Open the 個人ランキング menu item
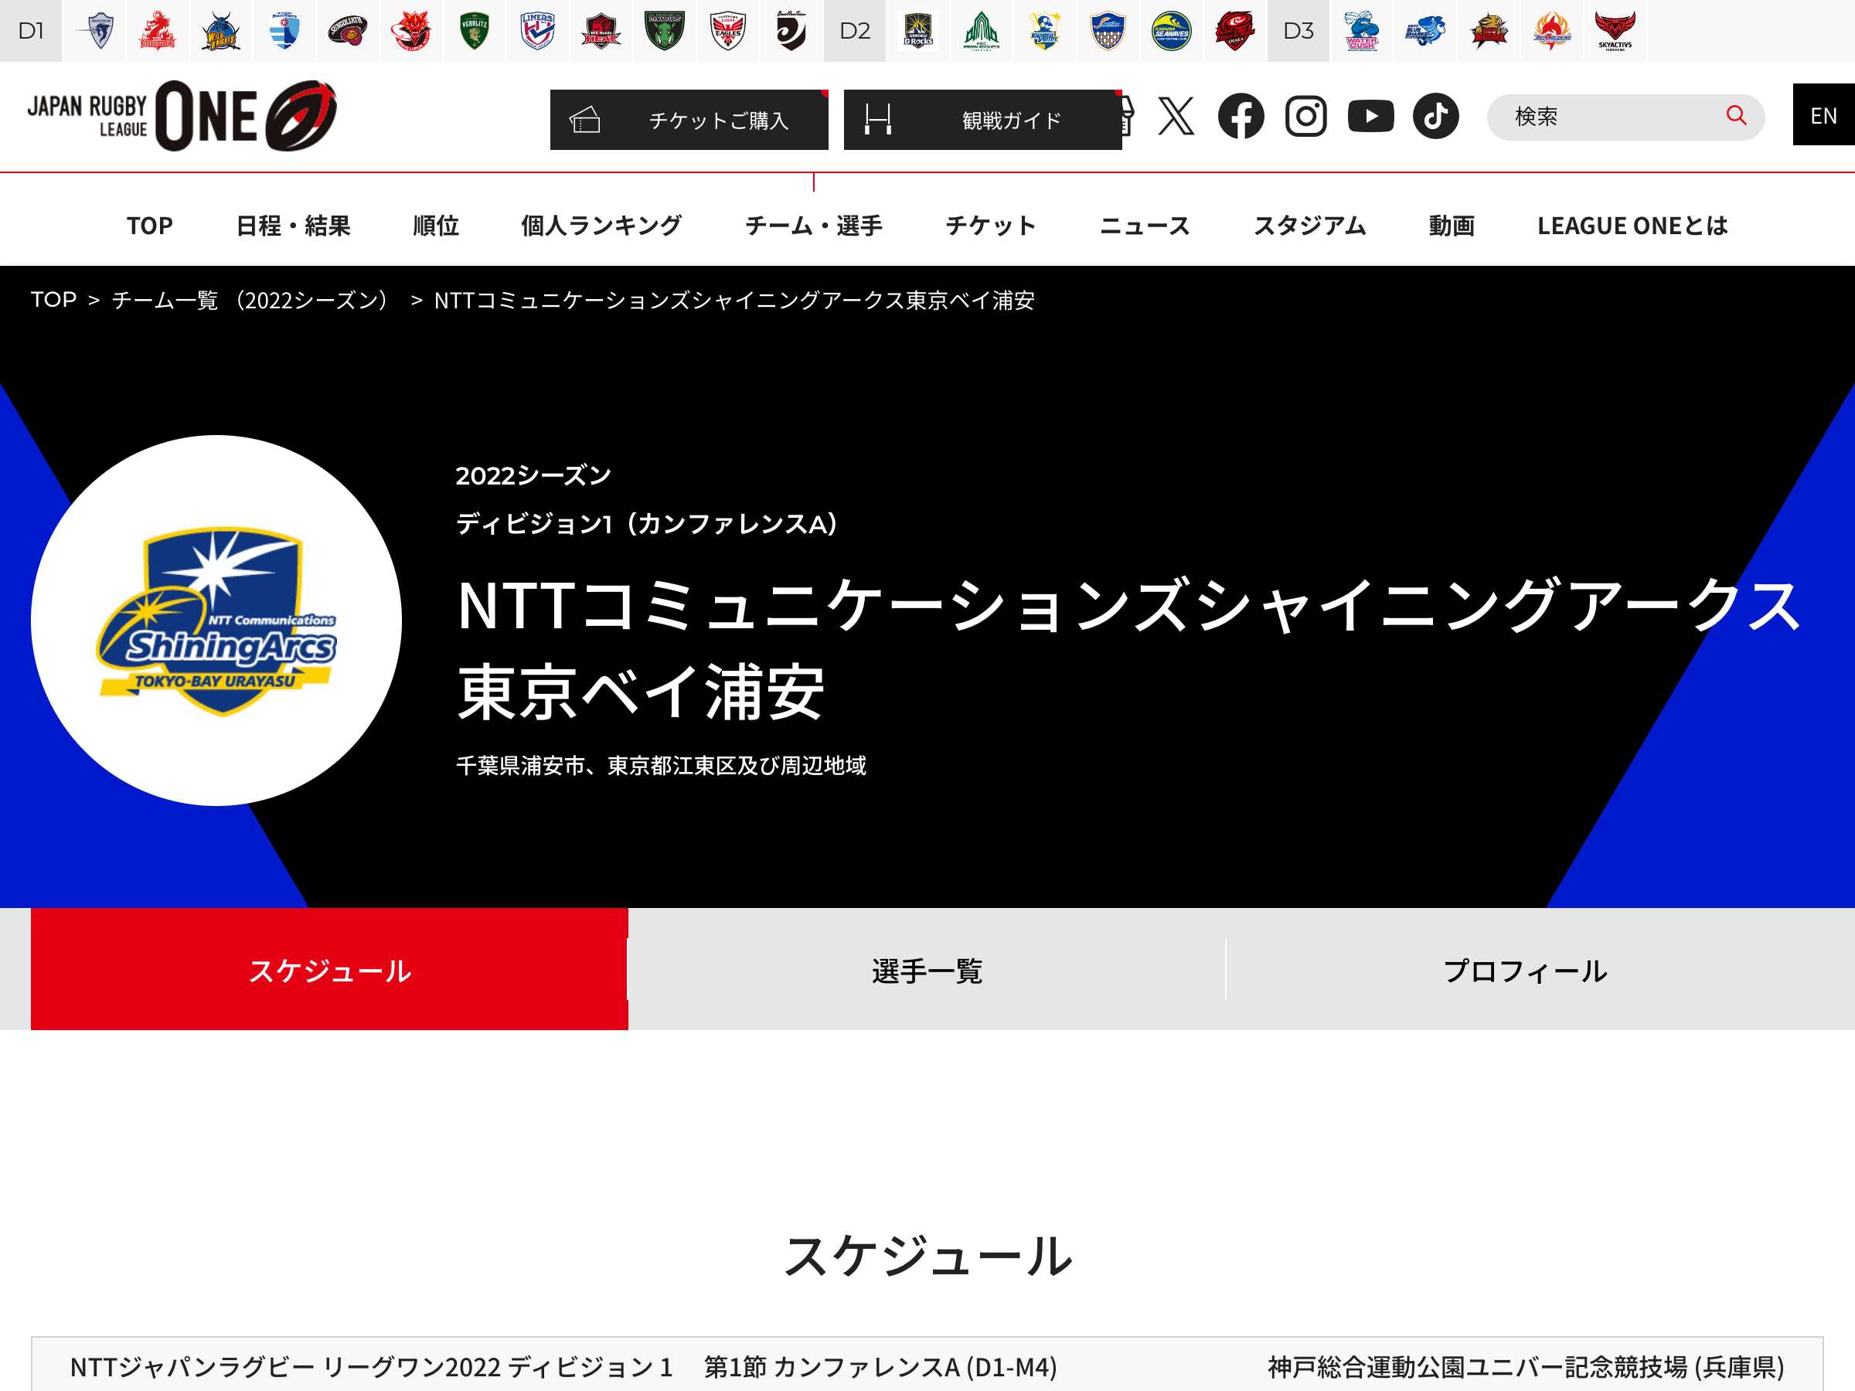Viewport: 1855px width, 1391px height. (601, 226)
